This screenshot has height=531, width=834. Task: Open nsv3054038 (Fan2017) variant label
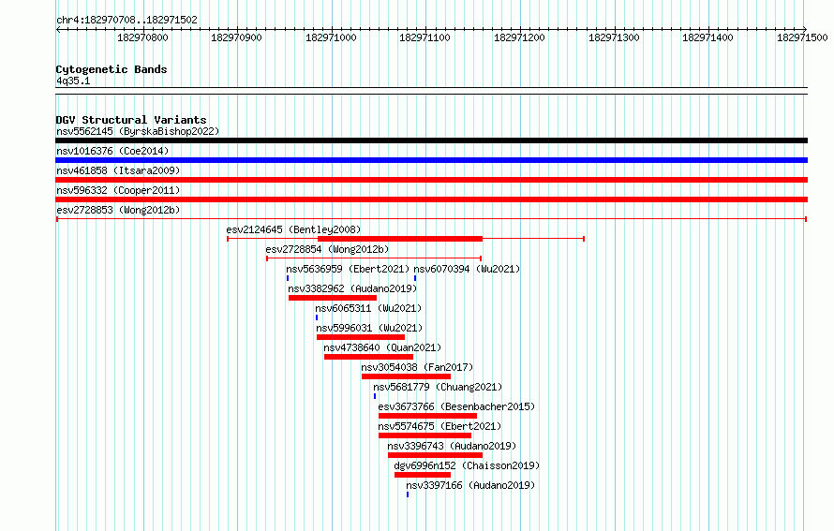click(417, 367)
